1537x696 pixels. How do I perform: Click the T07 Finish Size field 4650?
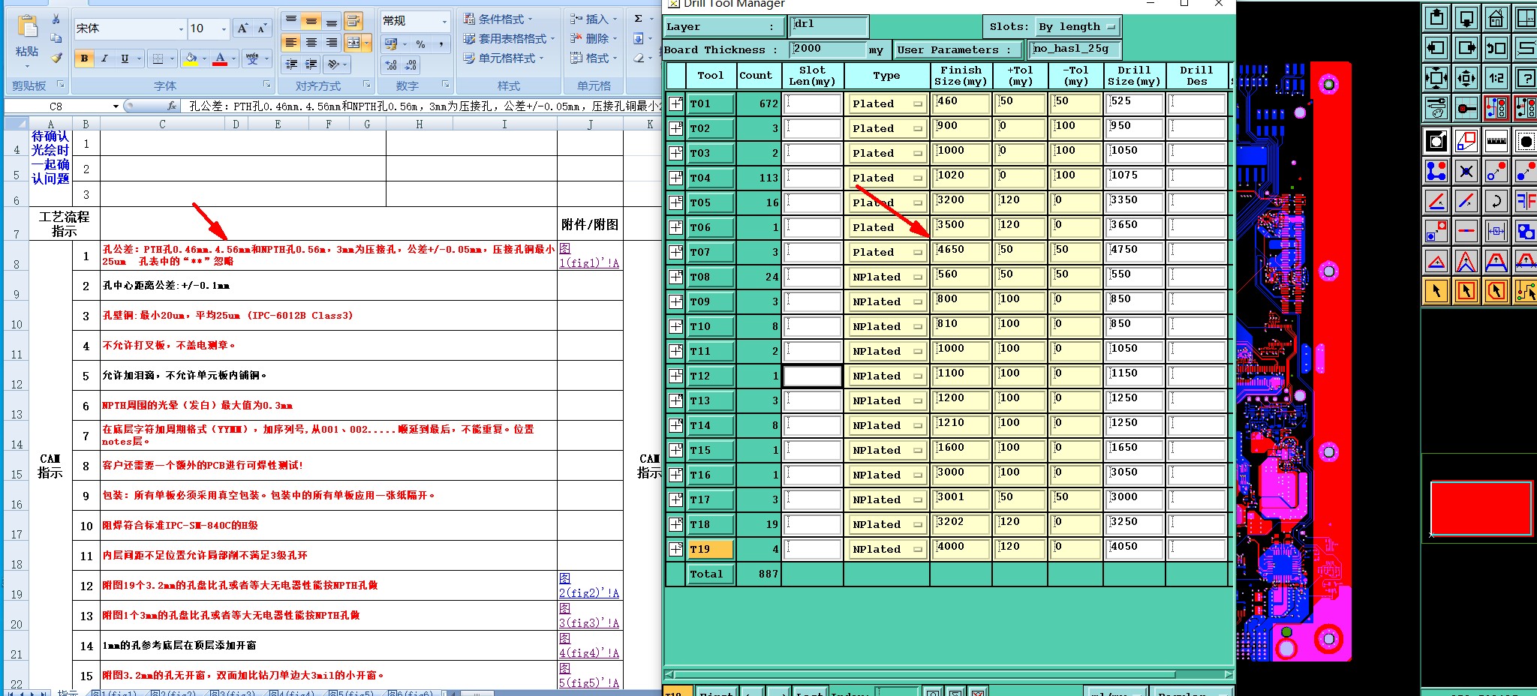(x=961, y=252)
